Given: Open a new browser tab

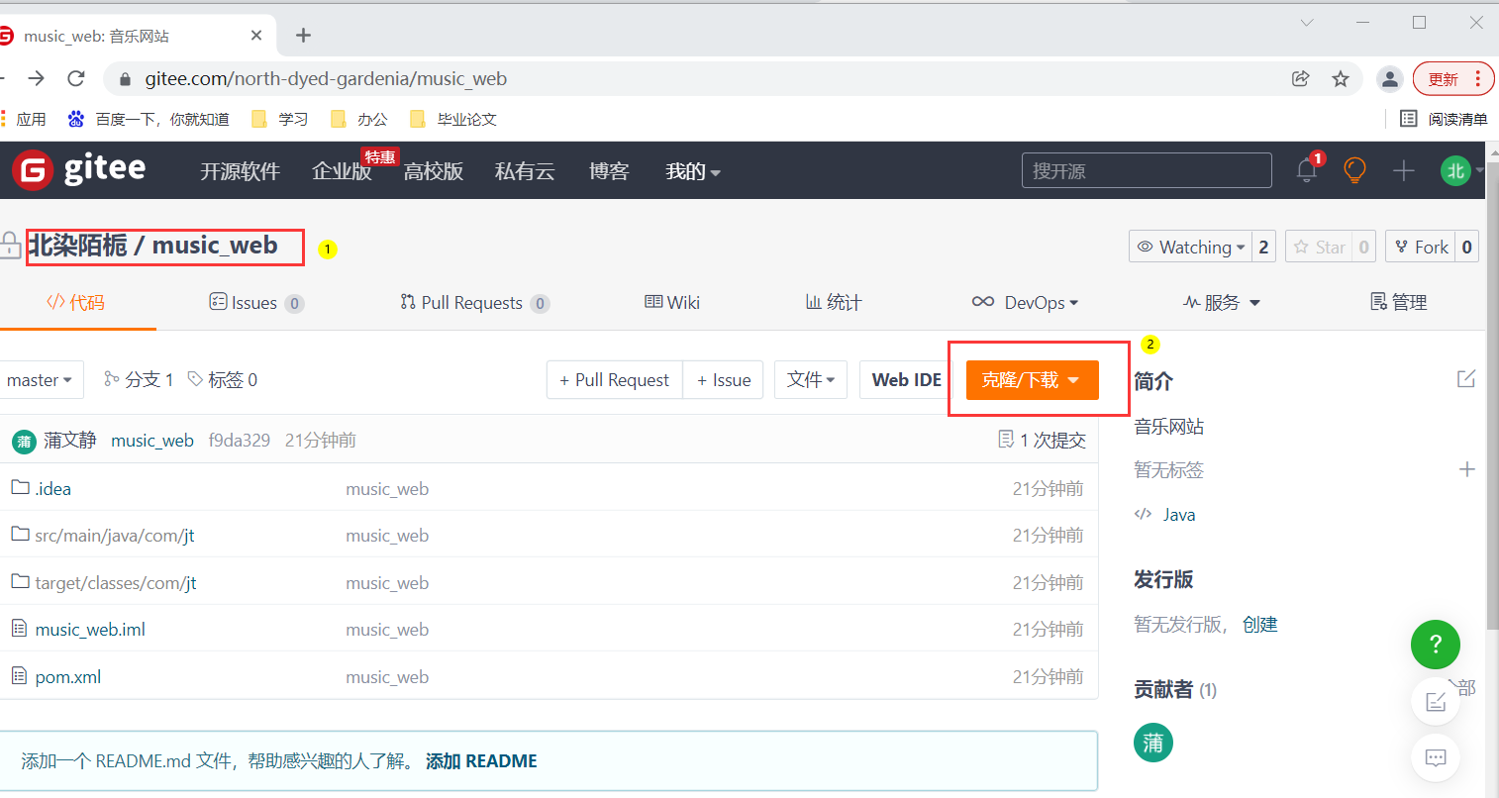Looking at the screenshot, I should (303, 36).
